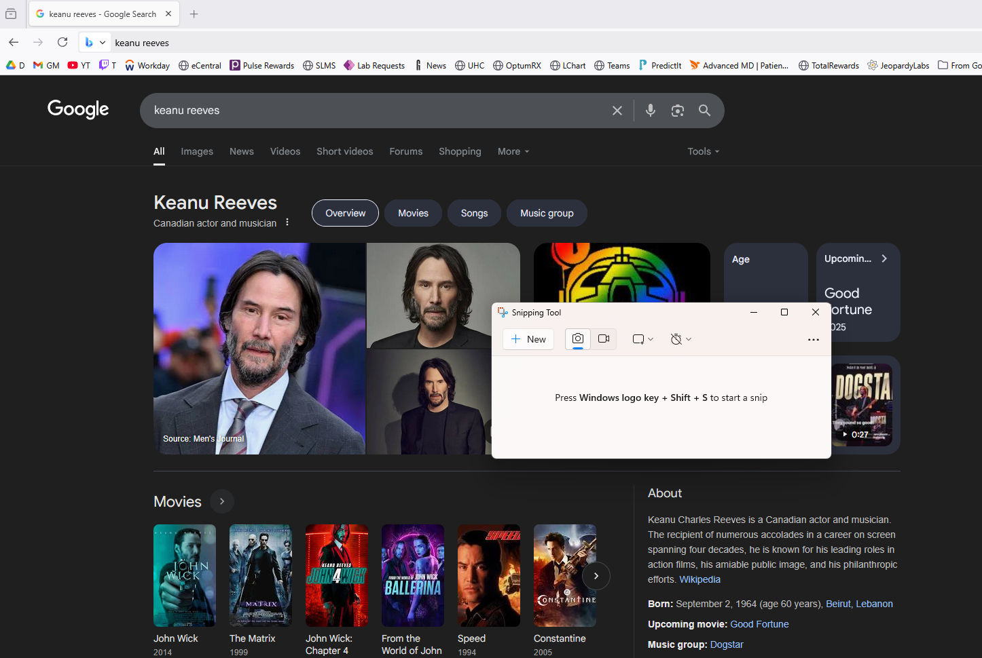Show next movies in the carousel
This screenshot has height=658, width=982.
coord(596,576)
